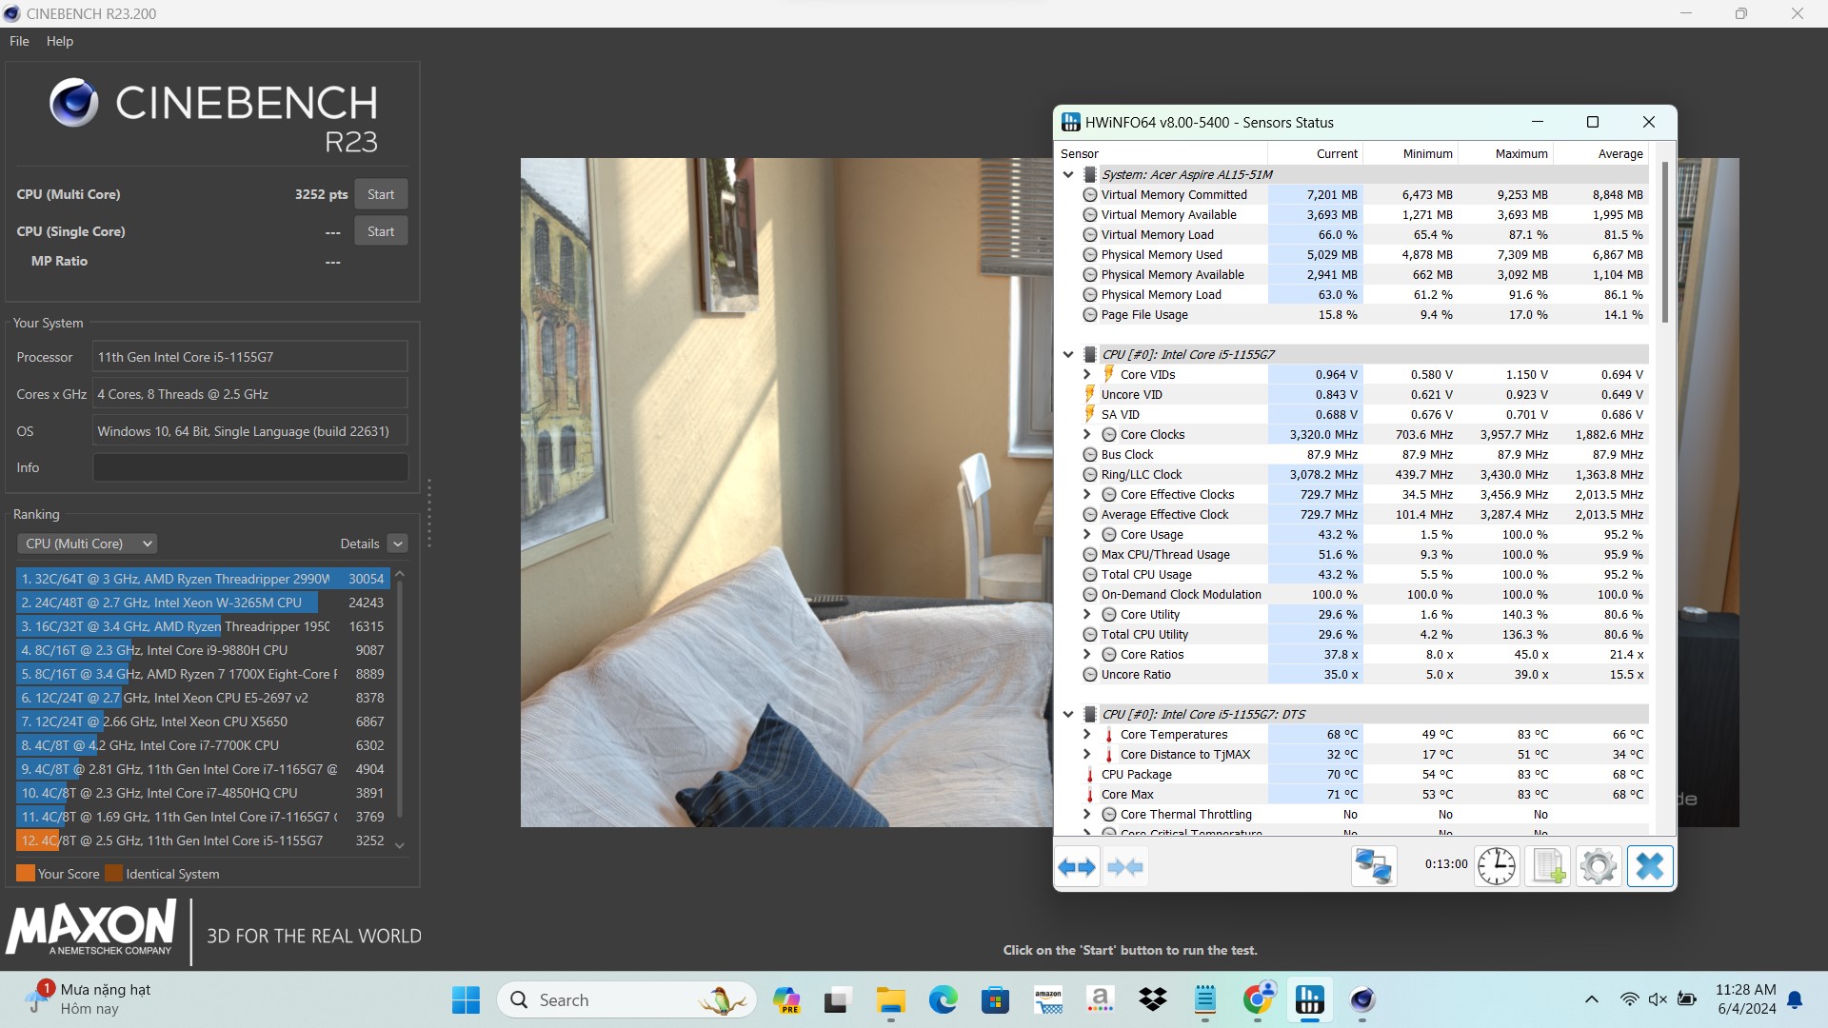Viewport: 1828px width, 1028px height.
Task: Collapse the CPU DTS sensor group
Action: pyautogui.click(x=1068, y=714)
